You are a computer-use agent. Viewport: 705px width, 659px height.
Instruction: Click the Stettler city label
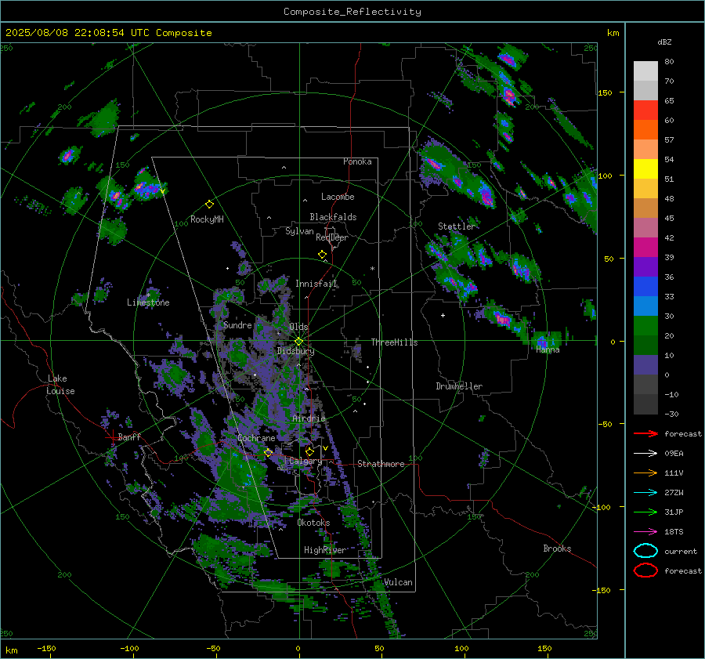click(x=457, y=226)
